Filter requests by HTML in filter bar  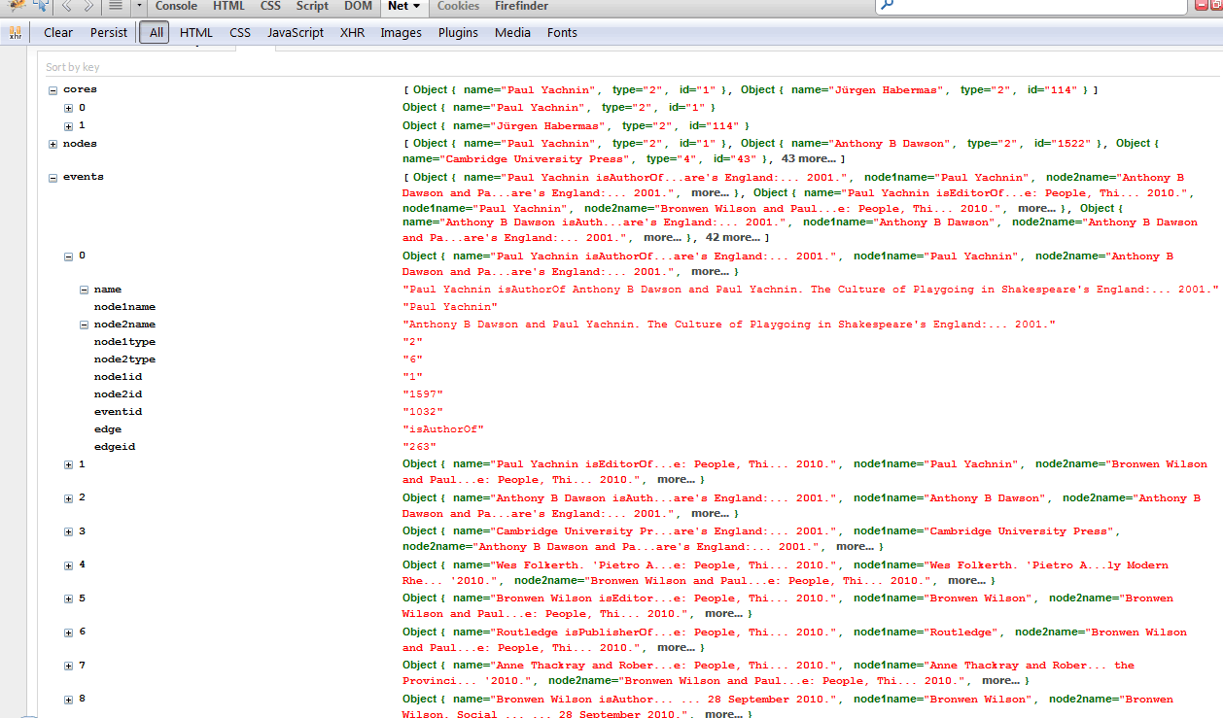[x=196, y=32]
